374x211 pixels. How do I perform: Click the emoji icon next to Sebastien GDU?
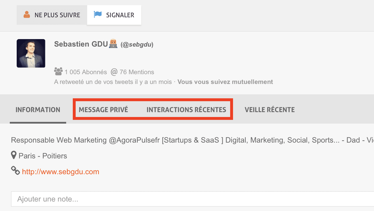113,44
